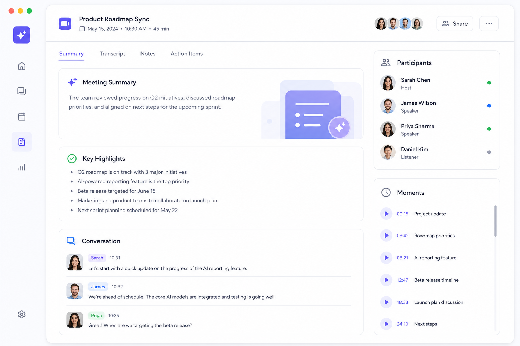Click Daniel Kim's gray status dot

(x=489, y=152)
